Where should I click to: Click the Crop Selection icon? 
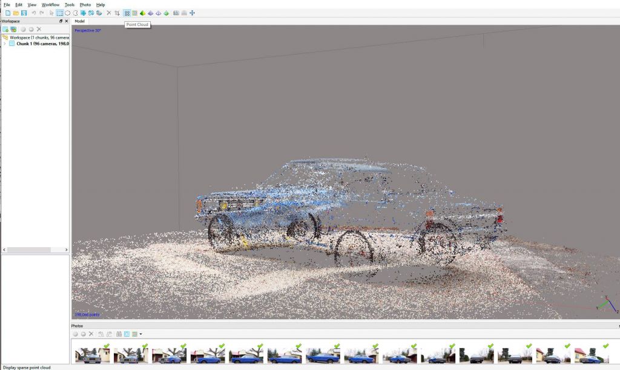(117, 13)
